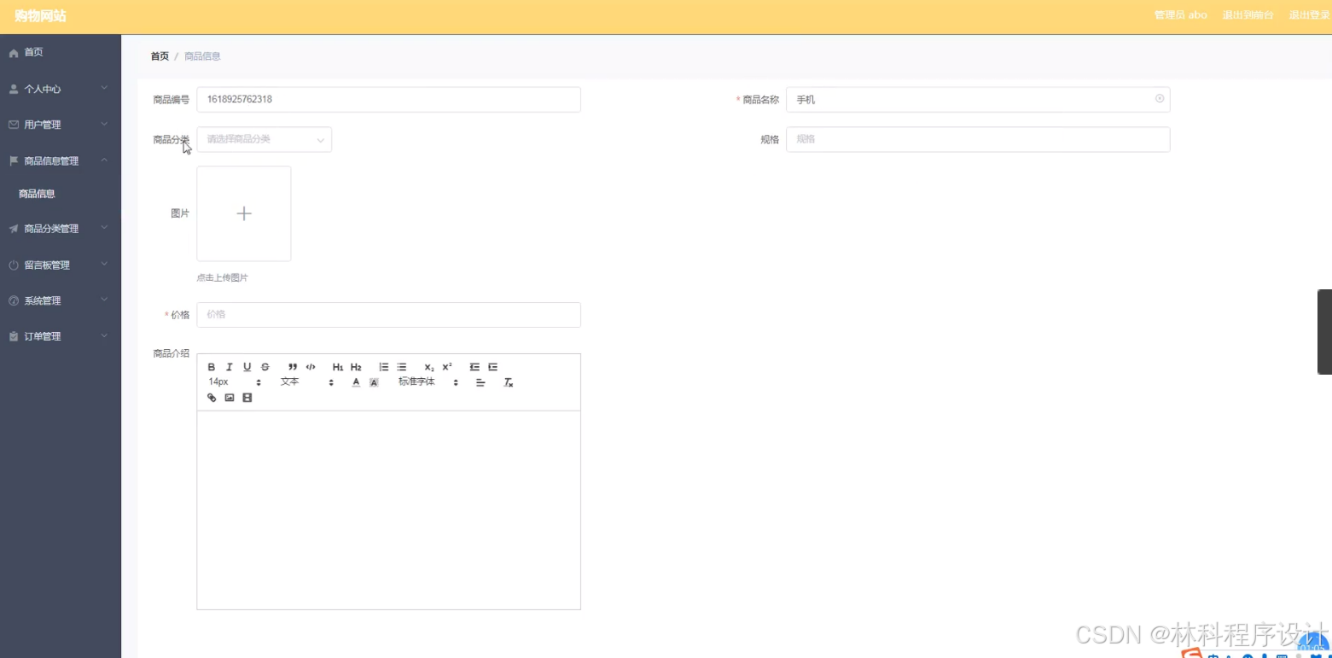Click the image upload plus area for 图片
Screen dimensions: 1332x658
click(x=243, y=213)
